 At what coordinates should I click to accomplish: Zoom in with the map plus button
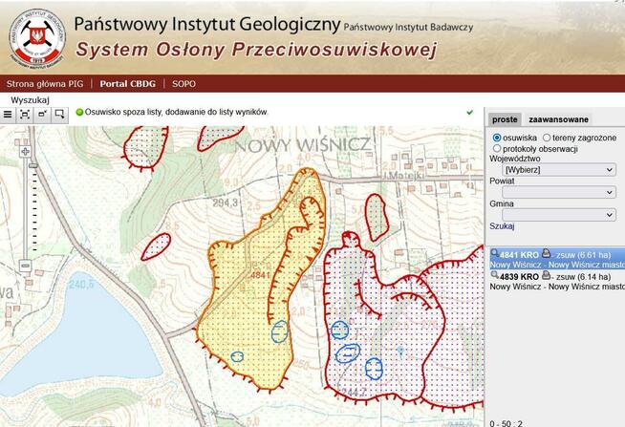point(26,151)
